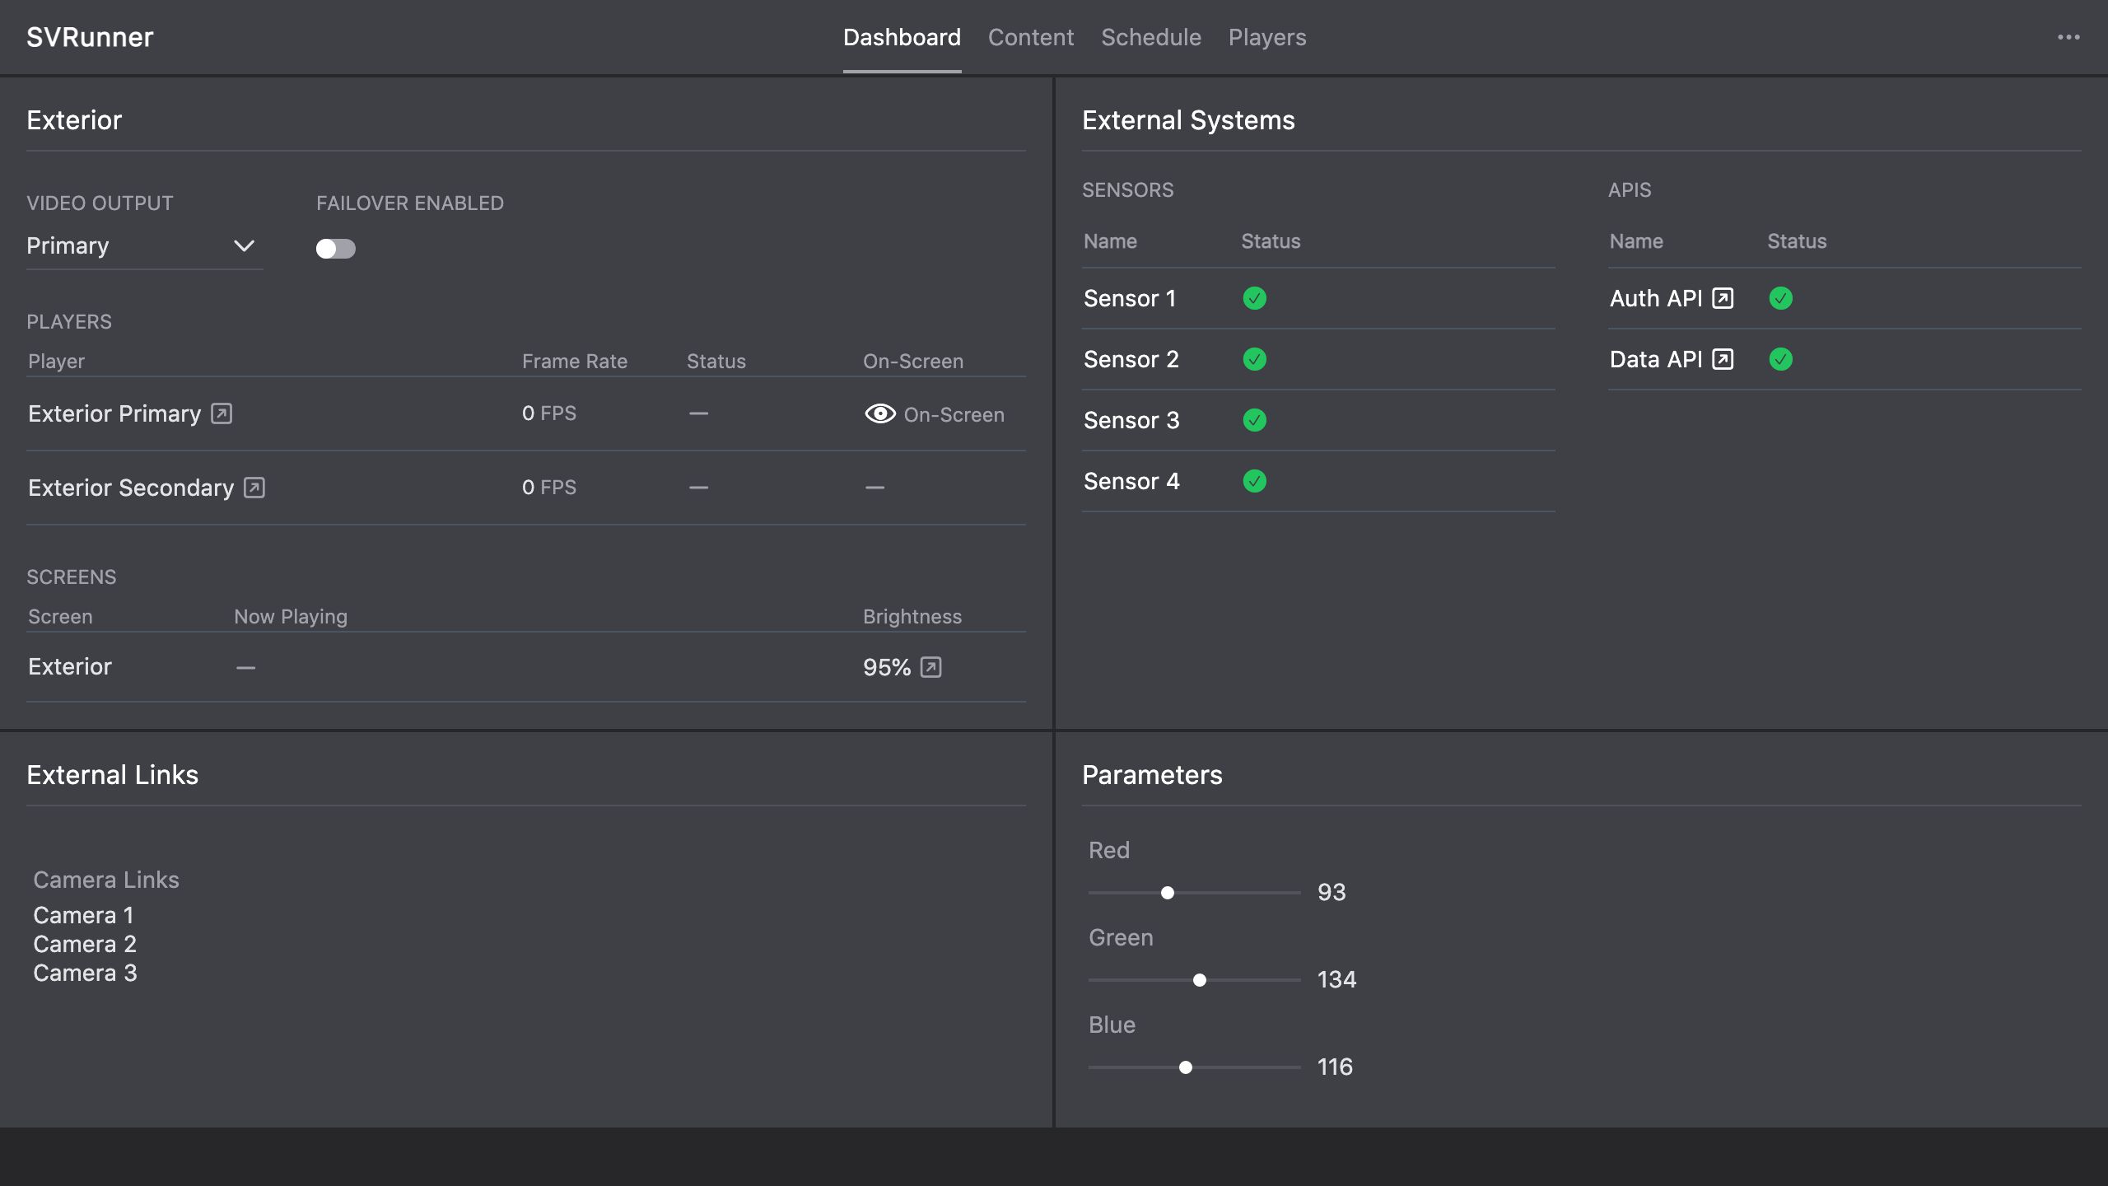The width and height of the screenshot is (2108, 1186).
Task: Open Exterior Primary player external link icon
Action: click(x=221, y=413)
